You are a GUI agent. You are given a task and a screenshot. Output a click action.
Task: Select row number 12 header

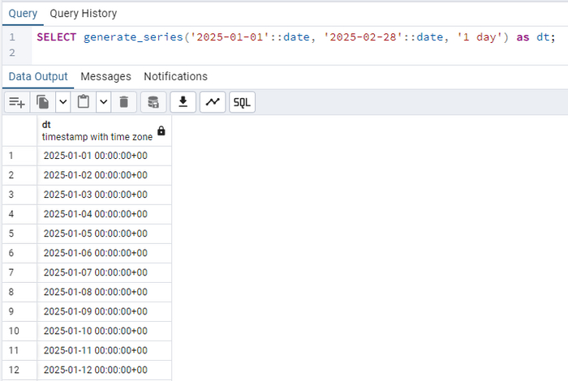pos(19,370)
